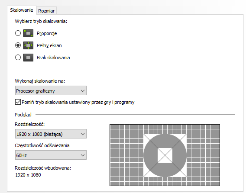
Task: Click the white square in preview center
Action: (x=165, y=155)
